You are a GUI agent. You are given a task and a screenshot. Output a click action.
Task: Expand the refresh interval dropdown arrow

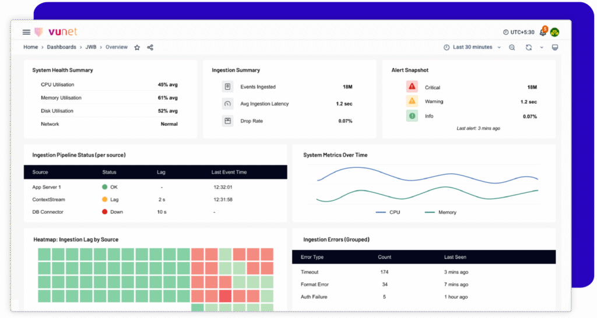point(541,47)
